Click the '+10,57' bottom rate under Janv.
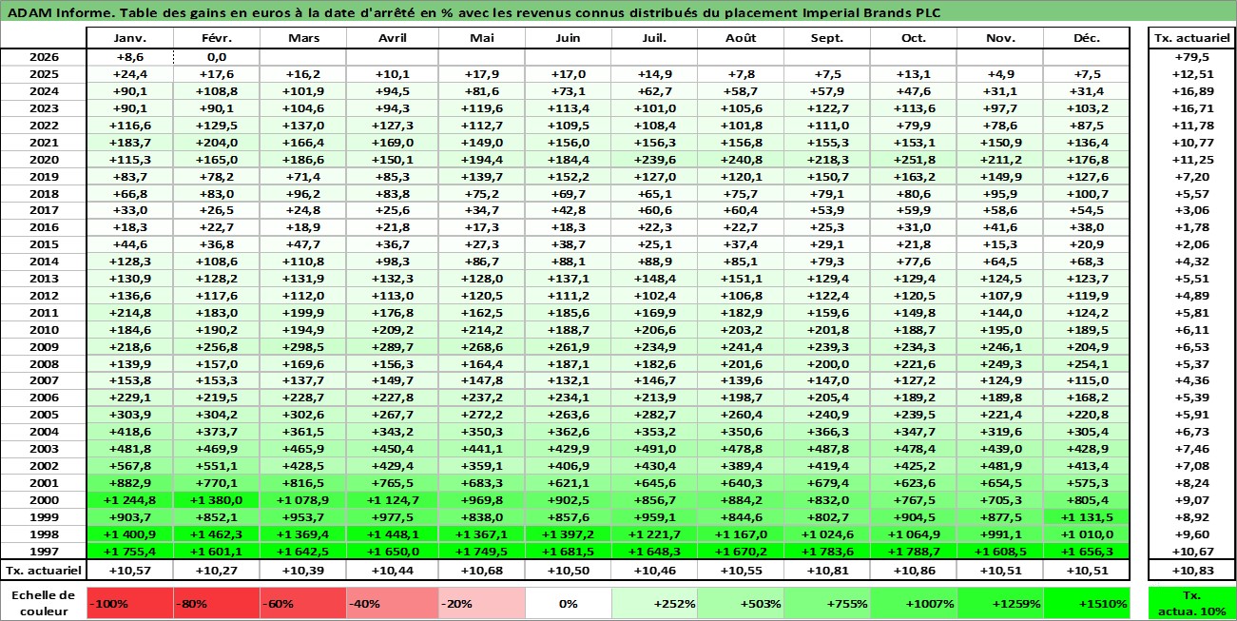Screen dimensions: 1237x621 (x=129, y=570)
